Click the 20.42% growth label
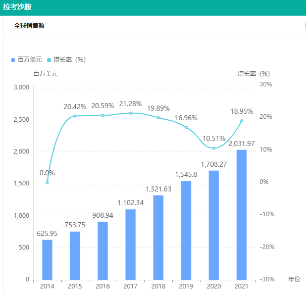The height and width of the screenshot is (293, 306). point(75,107)
